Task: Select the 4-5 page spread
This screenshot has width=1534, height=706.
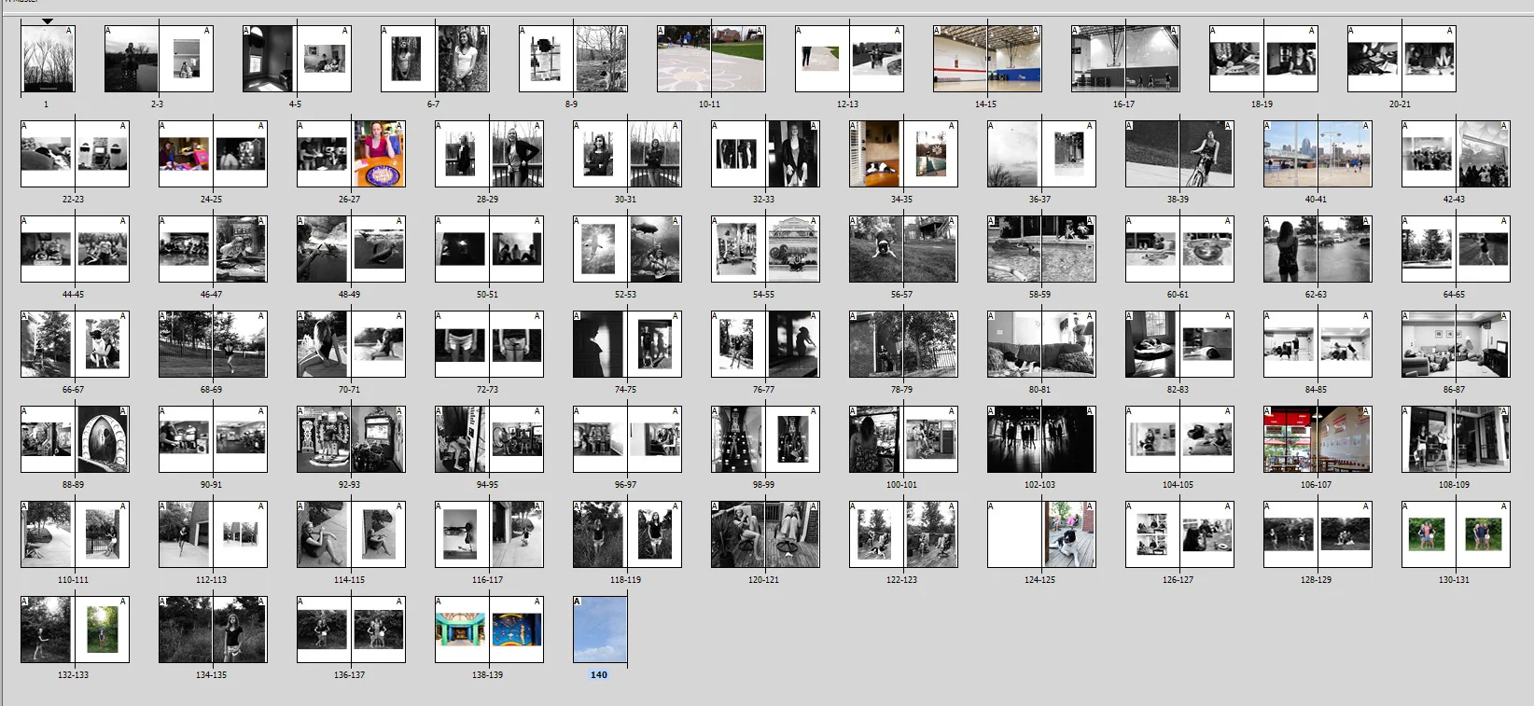Action: point(296,59)
